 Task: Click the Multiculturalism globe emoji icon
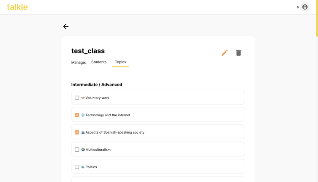(x=83, y=150)
